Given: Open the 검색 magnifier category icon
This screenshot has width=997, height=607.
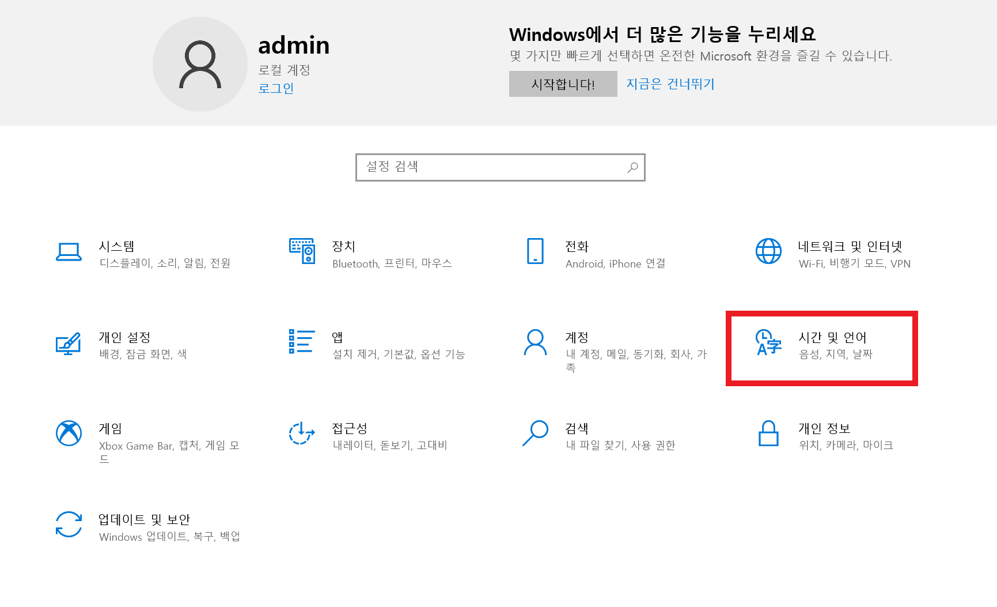Looking at the screenshot, I should coord(535,433).
